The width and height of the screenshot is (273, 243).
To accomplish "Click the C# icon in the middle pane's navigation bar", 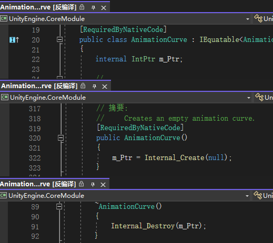I will 5,97.
